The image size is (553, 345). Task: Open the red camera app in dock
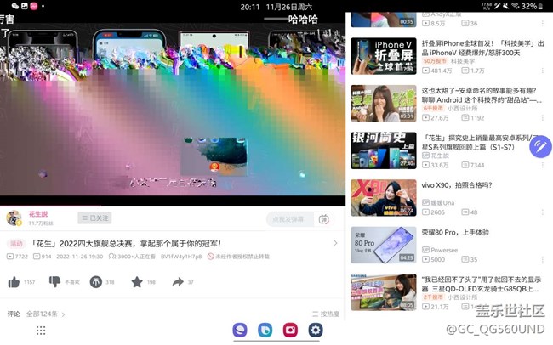(290, 330)
